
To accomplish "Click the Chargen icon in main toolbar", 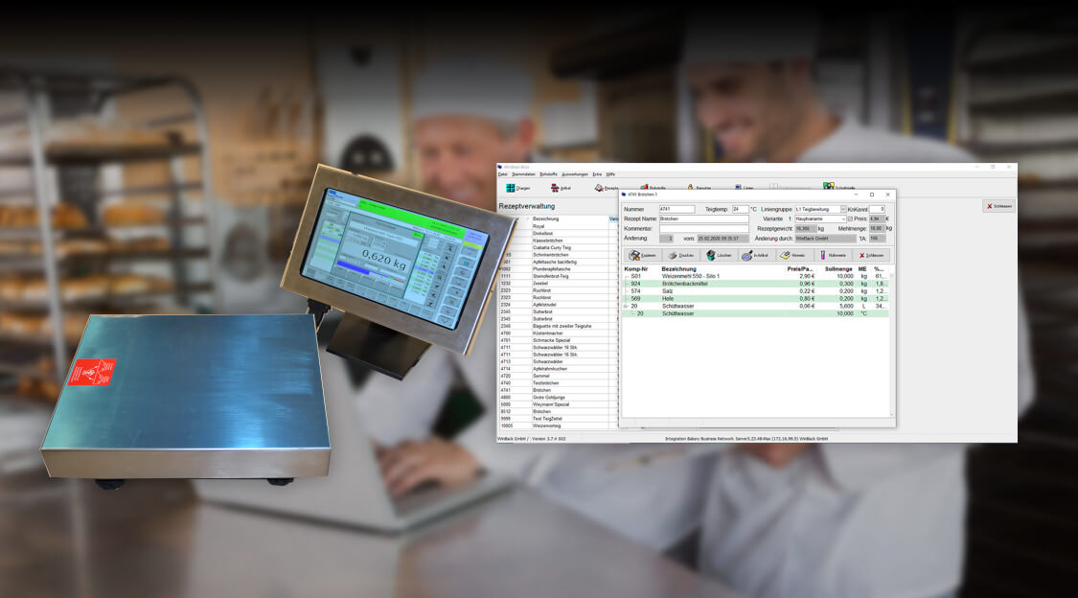I will point(512,189).
